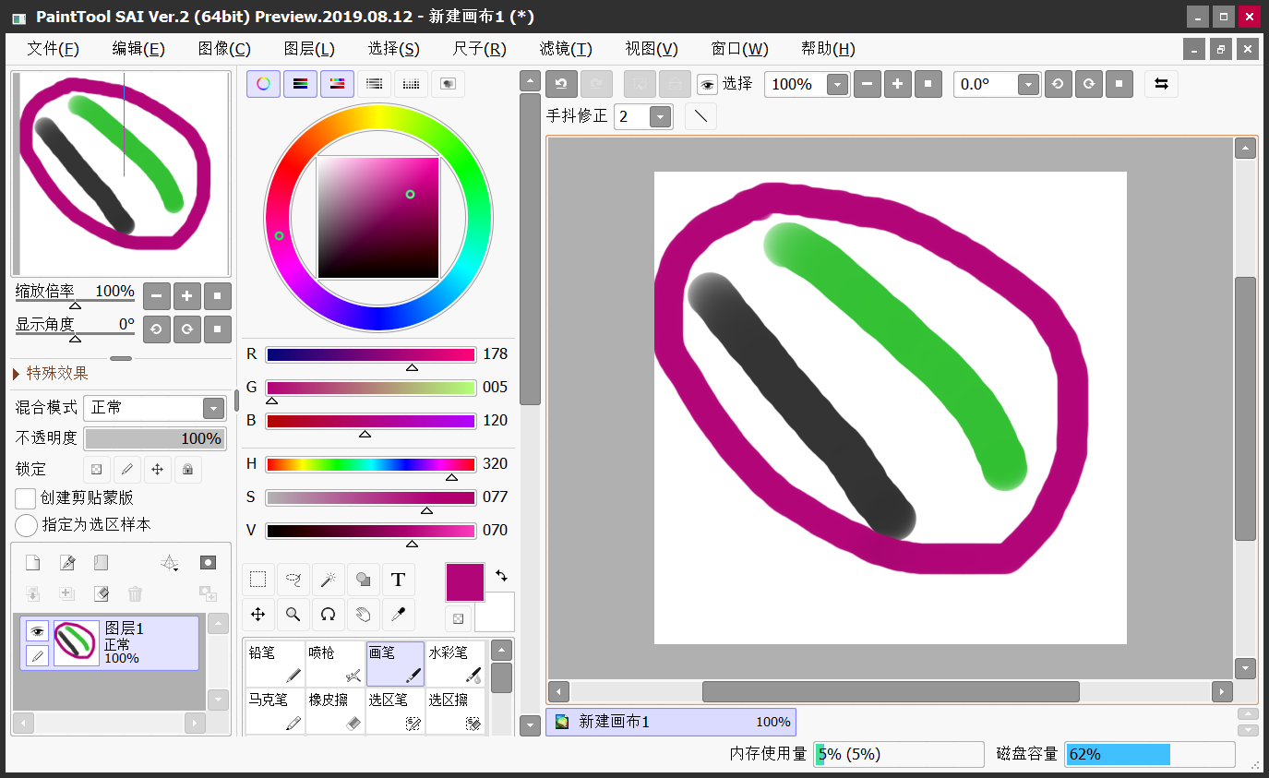Open the 混合模式 dropdown

click(213, 408)
